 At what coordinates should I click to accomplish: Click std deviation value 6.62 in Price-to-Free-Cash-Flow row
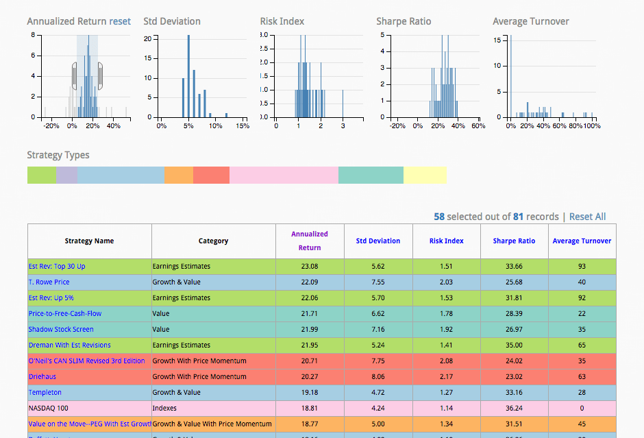pyautogui.click(x=378, y=313)
